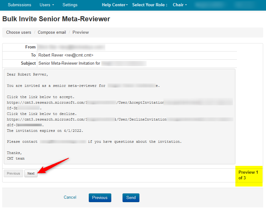Click the recipient 'Robert Rewer <rev@cmt.cmt>'
This screenshot has height=209, width=266.
(66, 55)
